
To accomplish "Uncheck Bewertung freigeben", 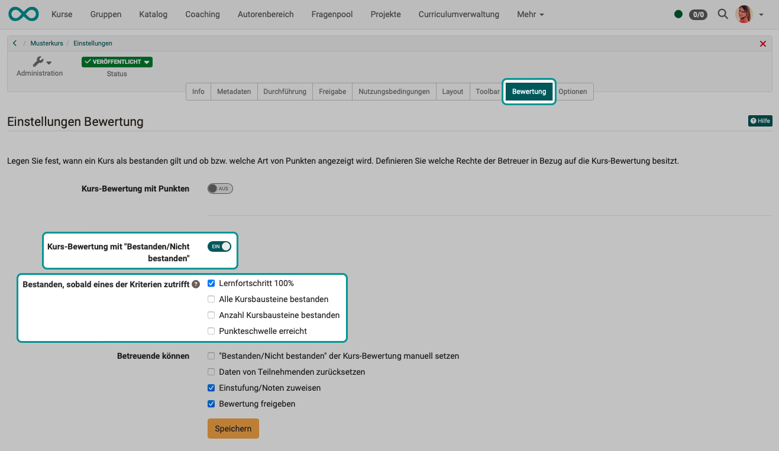I will [x=211, y=404].
